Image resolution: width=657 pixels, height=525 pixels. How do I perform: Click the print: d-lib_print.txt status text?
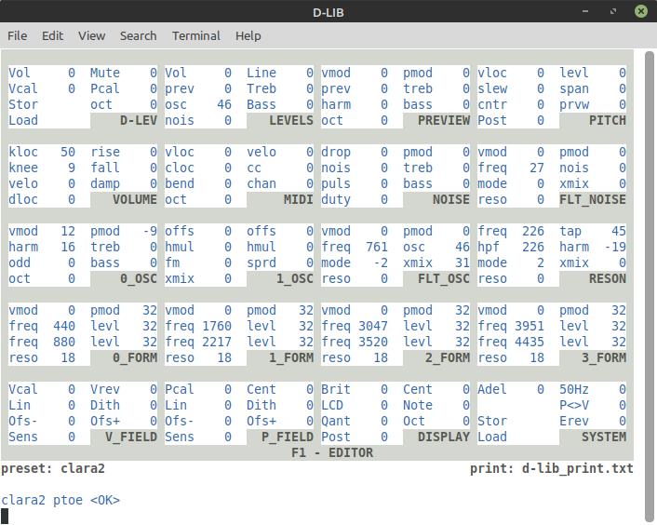[x=552, y=469]
